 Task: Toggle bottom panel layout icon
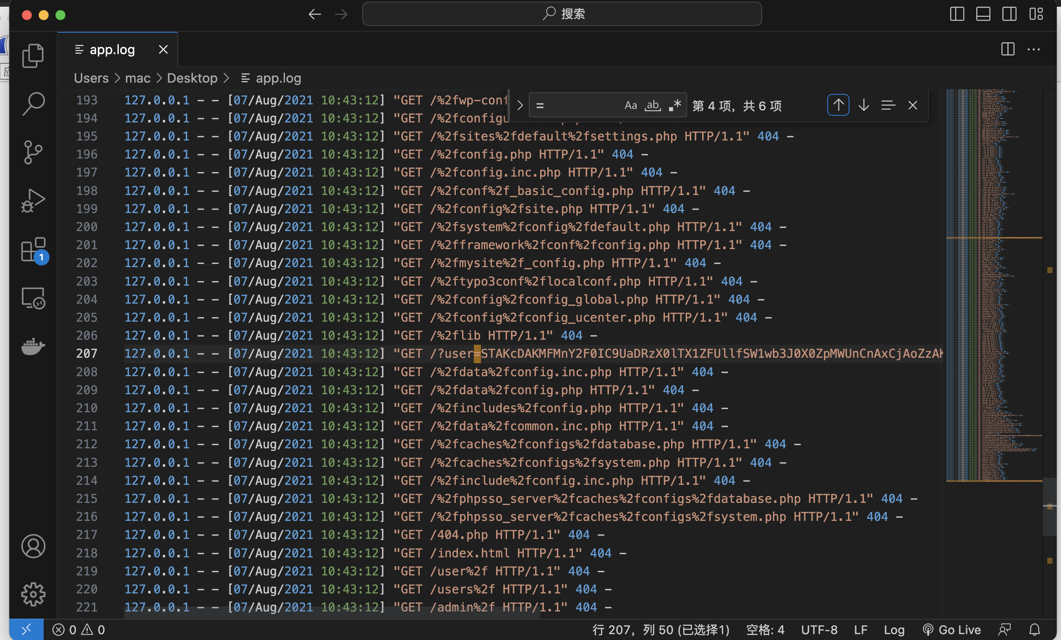[x=983, y=14]
